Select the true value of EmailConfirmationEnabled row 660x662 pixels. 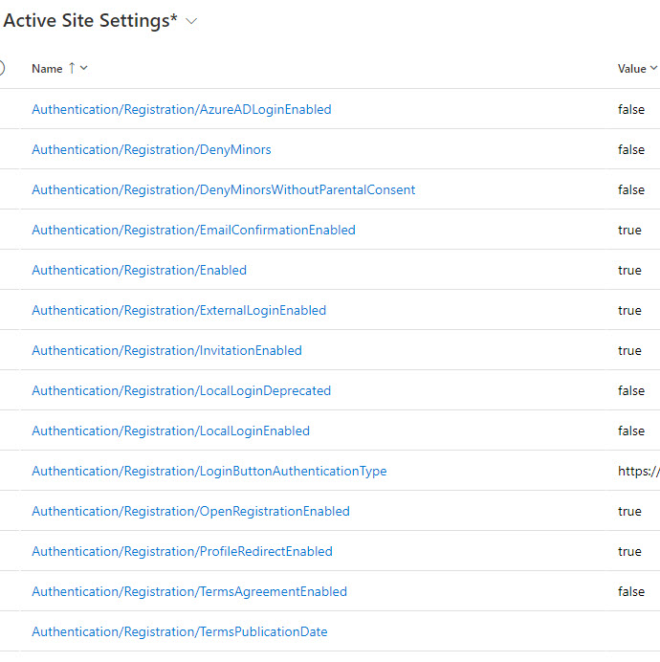pos(629,230)
